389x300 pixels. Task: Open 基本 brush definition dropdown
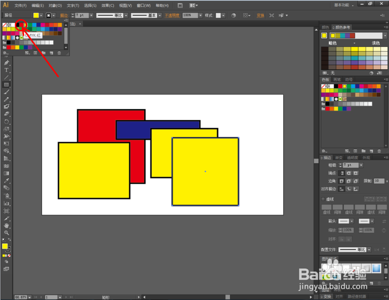point(160,16)
